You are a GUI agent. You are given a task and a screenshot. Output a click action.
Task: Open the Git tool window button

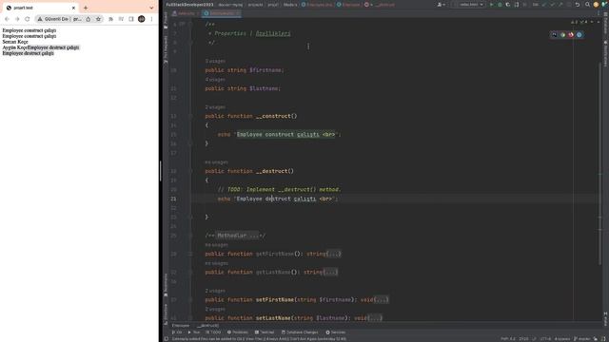(177, 332)
